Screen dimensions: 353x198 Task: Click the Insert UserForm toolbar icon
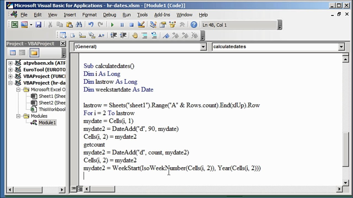[24, 25]
